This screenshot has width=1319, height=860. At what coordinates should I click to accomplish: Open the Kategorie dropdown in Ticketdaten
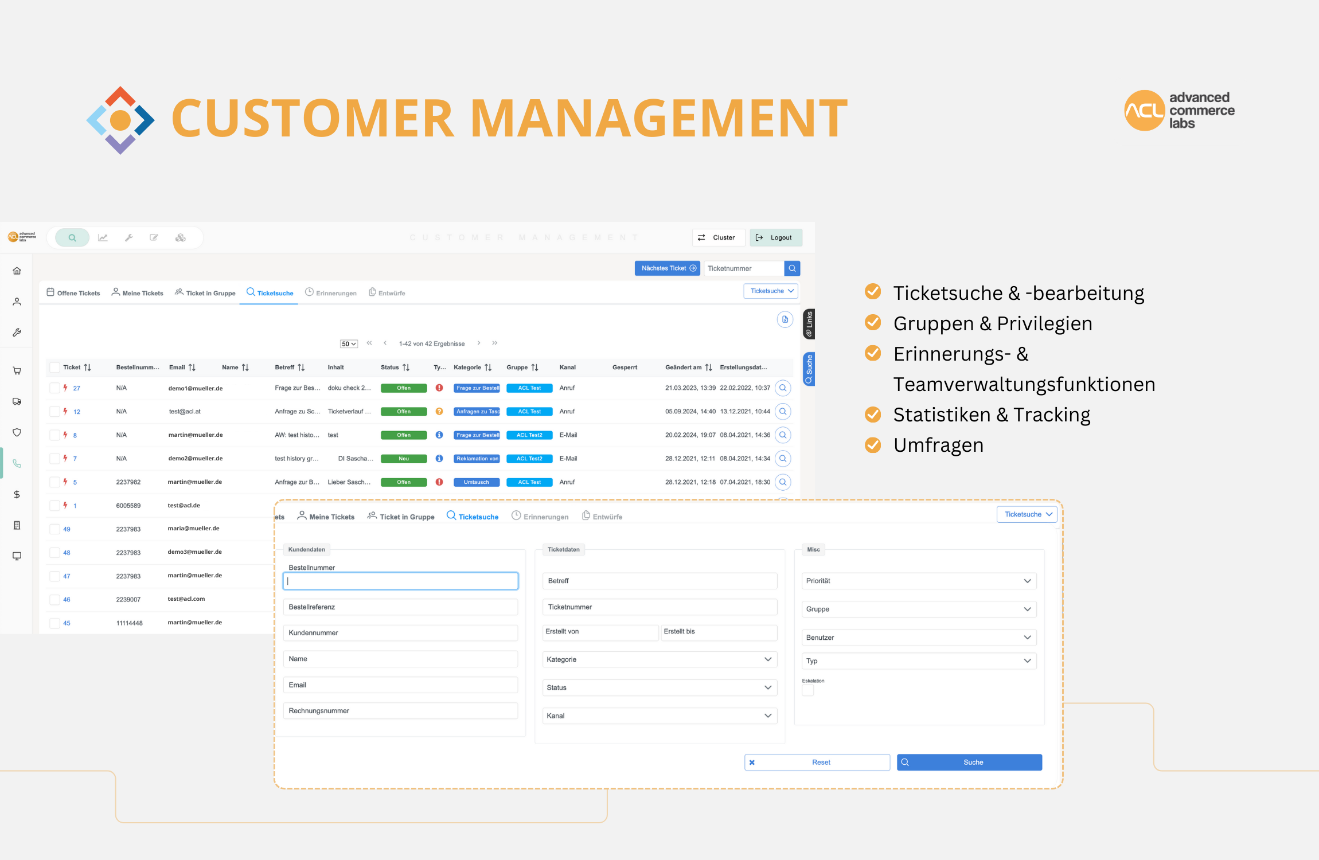(x=659, y=659)
